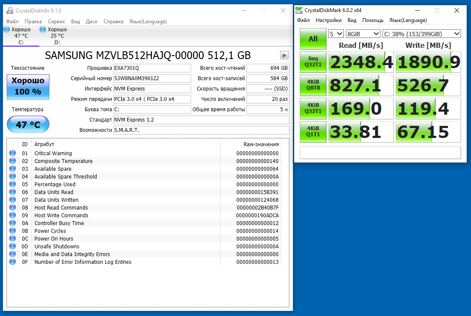Open Правка menu in CrystalDiskInfo

(x=33, y=22)
